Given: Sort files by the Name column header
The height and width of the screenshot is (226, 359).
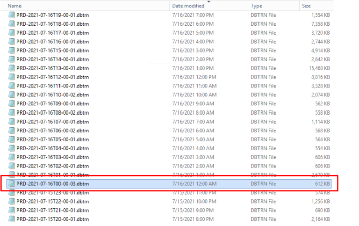Looking at the screenshot, I should pyautogui.click(x=15, y=6).
